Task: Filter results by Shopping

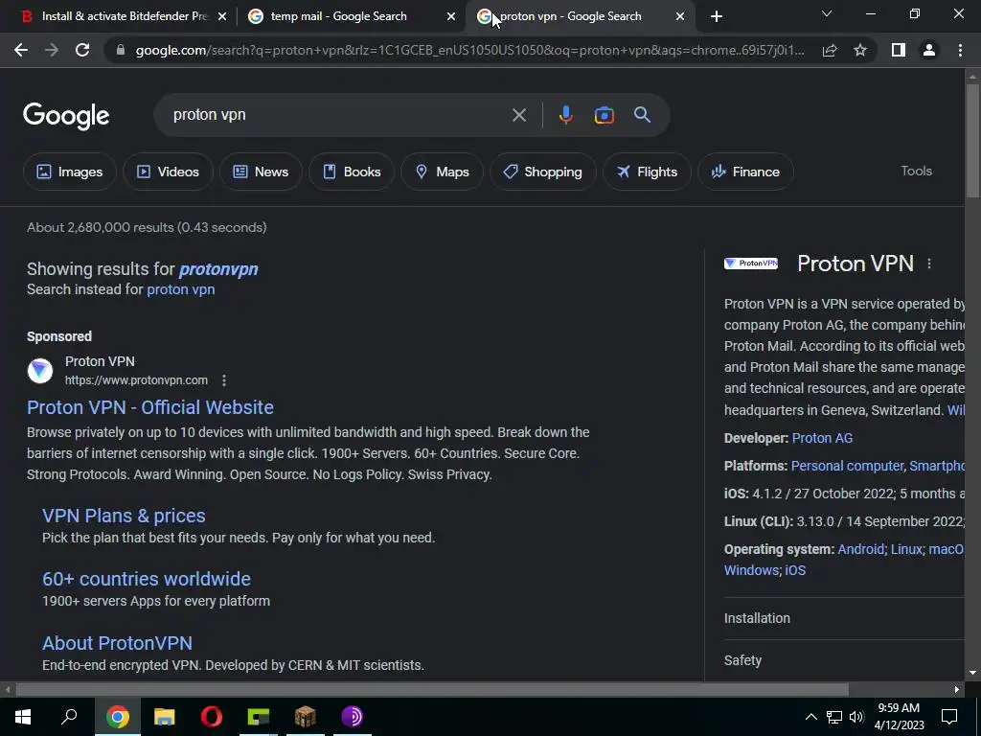Action: pos(542,172)
